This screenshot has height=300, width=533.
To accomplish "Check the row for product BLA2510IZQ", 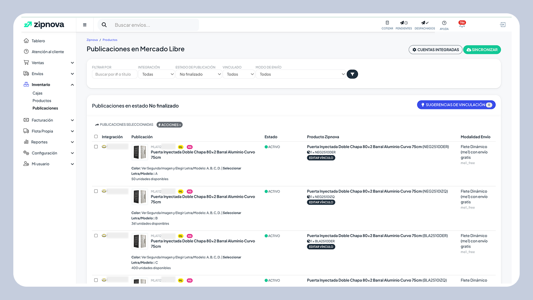I will 96,280.
